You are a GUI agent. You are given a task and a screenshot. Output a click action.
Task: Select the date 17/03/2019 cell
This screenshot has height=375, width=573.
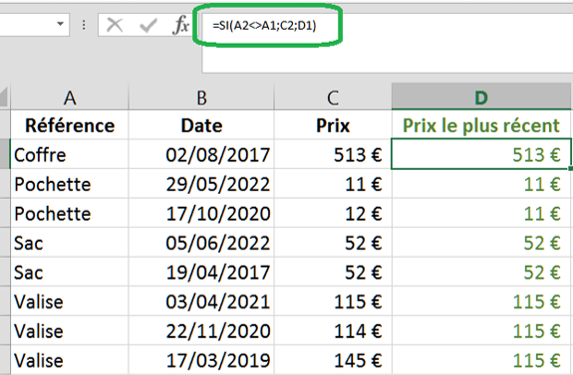(x=201, y=360)
